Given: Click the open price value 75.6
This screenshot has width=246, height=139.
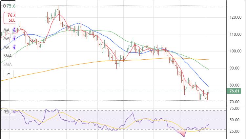Looking at the screenshot, I should point(11,6).
